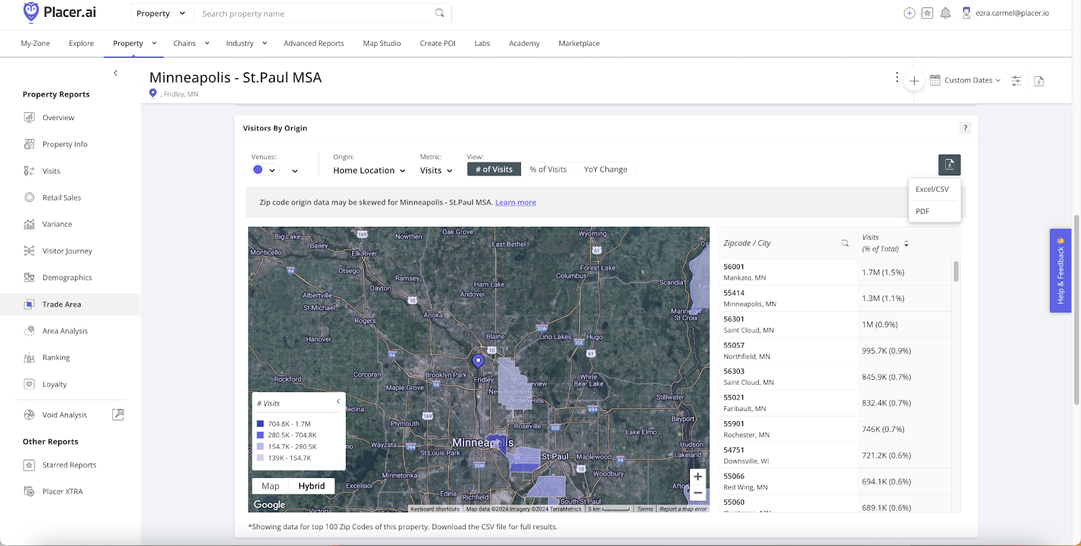Open Area Analysis in sidebar
1081x546 pixels.
point(65,331)
